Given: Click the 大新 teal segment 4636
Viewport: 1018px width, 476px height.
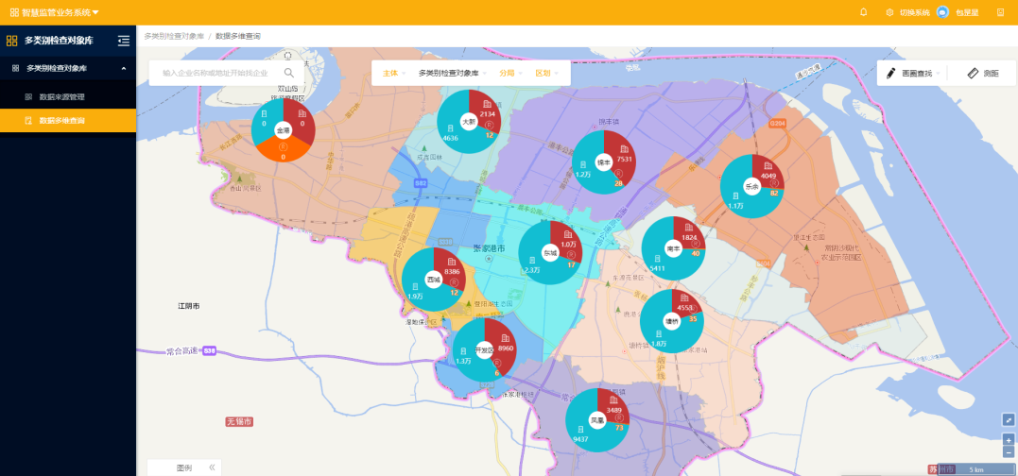Looking at the screenshot, I should [451, 134].
